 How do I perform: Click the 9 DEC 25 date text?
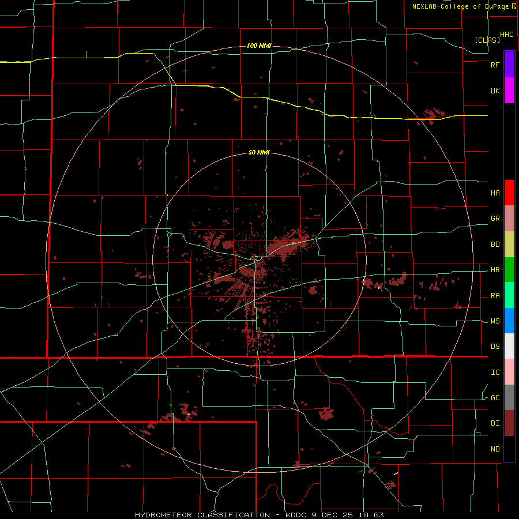334,515
